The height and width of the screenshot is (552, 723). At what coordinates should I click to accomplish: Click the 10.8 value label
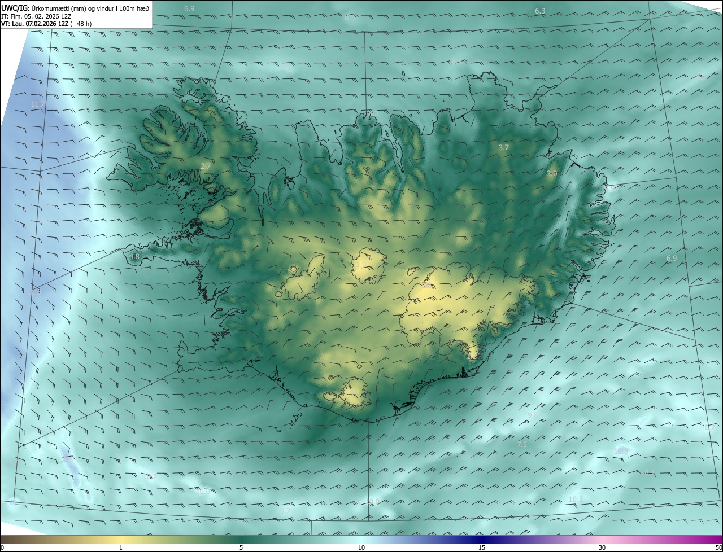(621, 451)
